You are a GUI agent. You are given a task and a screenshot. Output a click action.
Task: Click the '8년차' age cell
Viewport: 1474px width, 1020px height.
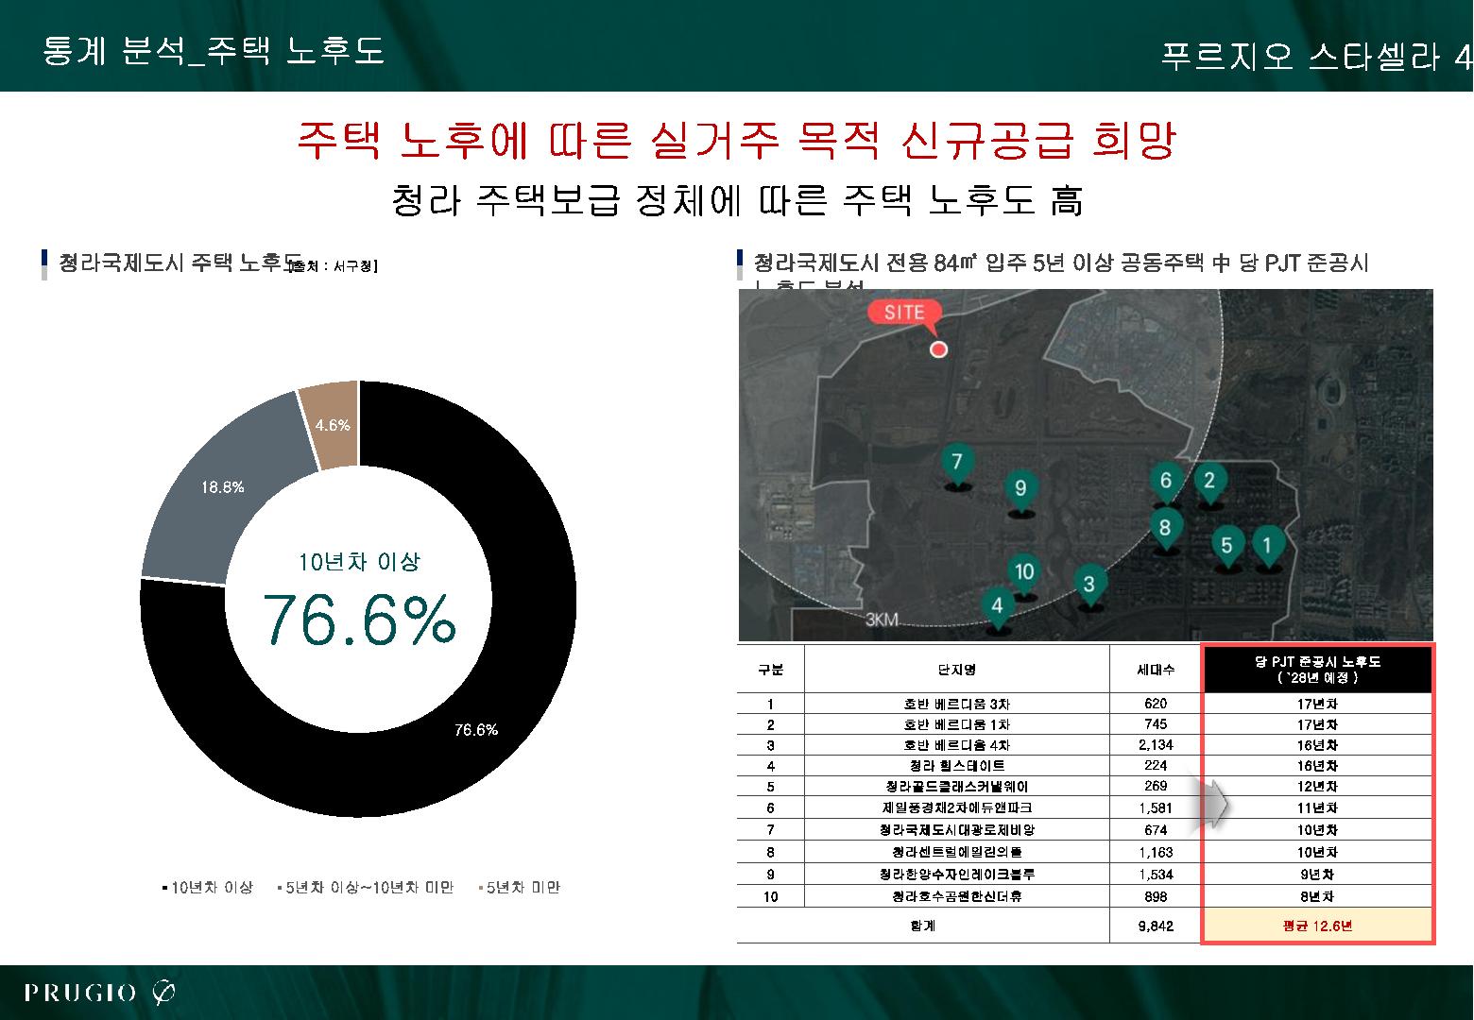(x=1318, y=896)
